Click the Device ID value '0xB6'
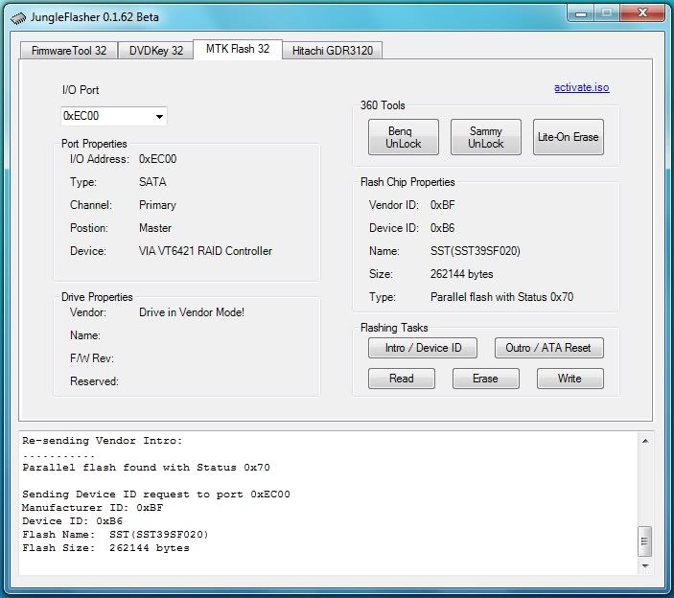 [442, 228]
